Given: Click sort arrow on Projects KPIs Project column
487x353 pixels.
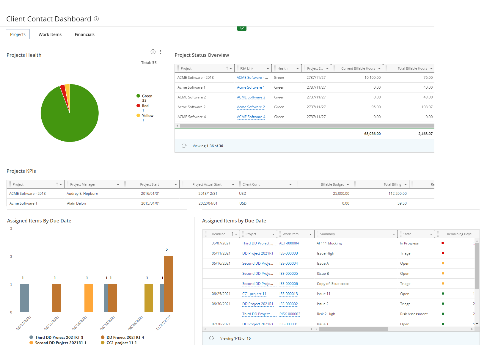Looking at the screenshot, I should 57,184.
